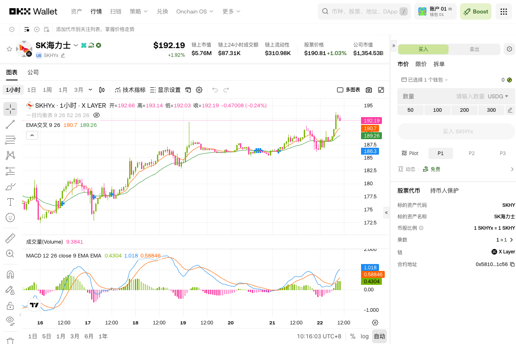Open 显示设置 display settings
The width and height of the screenshot is (516, 344).
[x=165, y=90]
